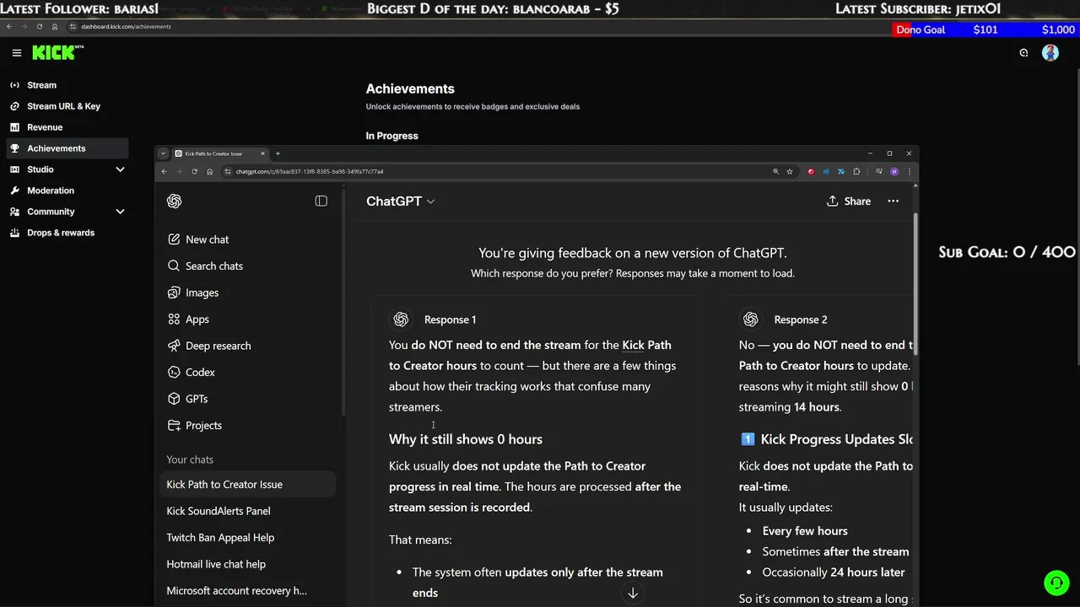Click Kick header icon beside avatar
Image resolution: width=1080 pixels, height=607 pixels.
tap(1023, 52)
